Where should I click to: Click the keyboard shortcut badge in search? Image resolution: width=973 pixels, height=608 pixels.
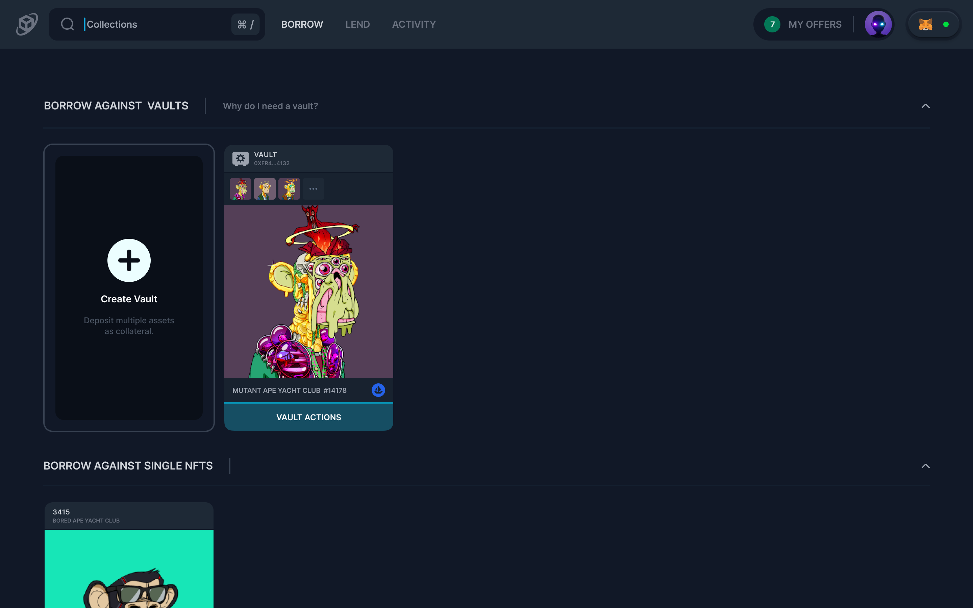pos(245,25)
